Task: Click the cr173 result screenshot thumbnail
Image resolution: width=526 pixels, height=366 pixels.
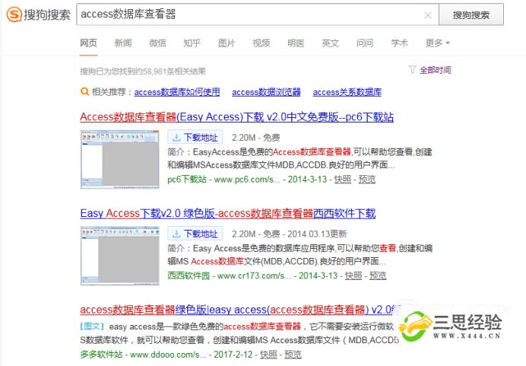Action: click(120, 256)
